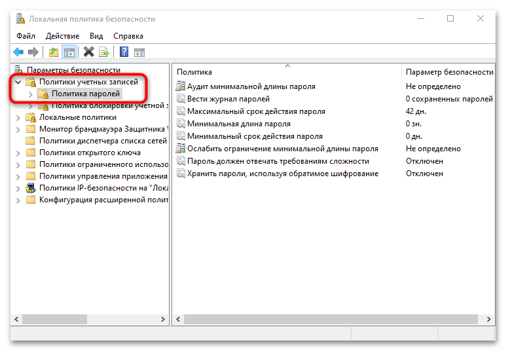Select 'Политика паролей' tree item
The height and width of the screenshot is (351, 506).
pos(86,94)
